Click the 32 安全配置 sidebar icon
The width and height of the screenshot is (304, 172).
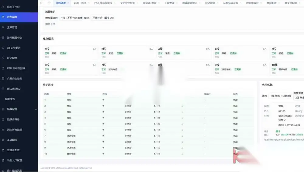click(x=3, y=48)
